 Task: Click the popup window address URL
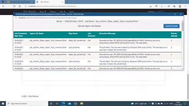tap(48, 18)
